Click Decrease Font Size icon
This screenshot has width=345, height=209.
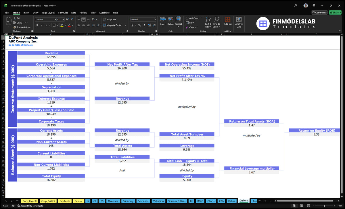72,19
